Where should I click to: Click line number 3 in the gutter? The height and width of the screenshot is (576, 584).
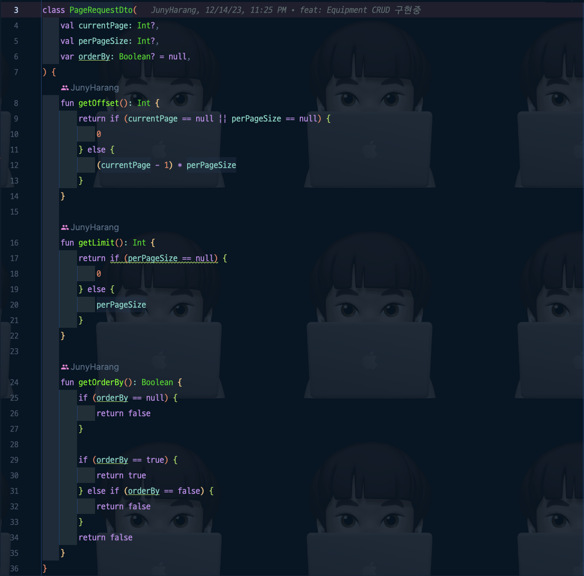point(16,10)
